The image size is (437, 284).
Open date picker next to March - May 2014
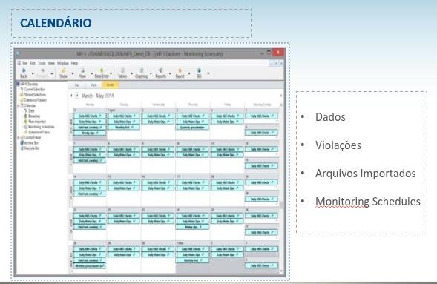(x=77, y=96)
